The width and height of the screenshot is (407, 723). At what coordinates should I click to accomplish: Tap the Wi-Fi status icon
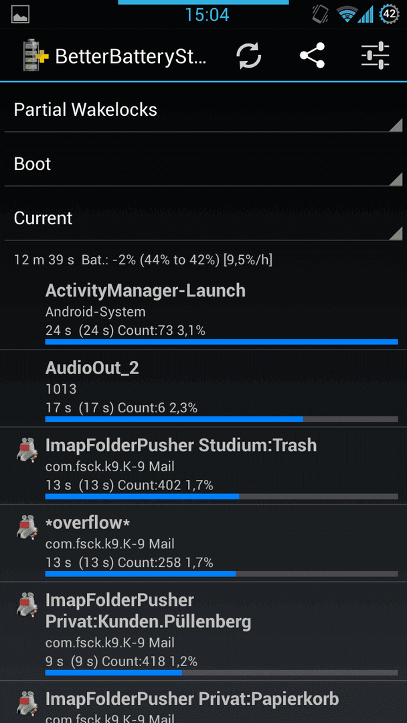(347, 15)
